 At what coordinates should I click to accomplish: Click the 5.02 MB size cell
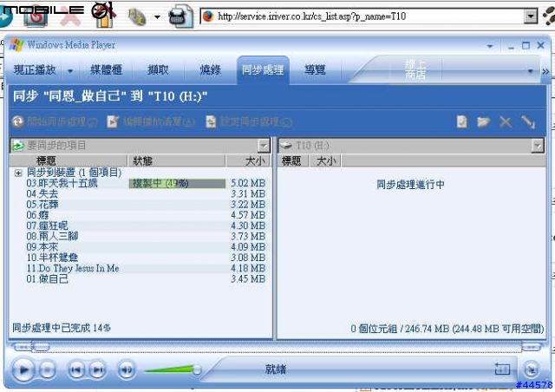[x=248, y=183]
